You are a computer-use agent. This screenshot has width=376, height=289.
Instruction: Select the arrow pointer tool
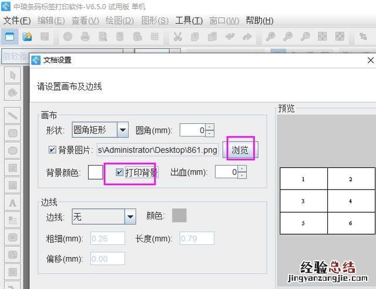[12, 75]
